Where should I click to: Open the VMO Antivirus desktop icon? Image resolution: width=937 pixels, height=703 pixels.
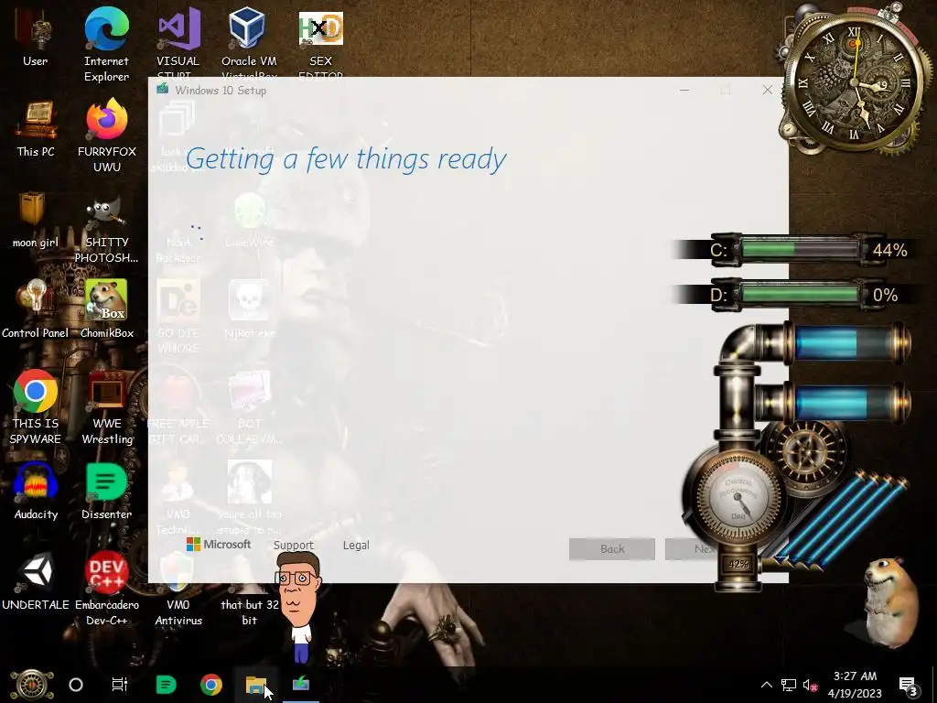178,589
